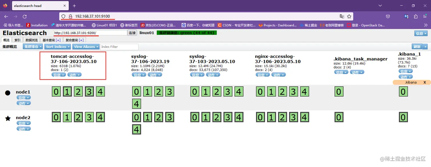Open the CSDN bookmark
431x167 pixels.
pyautogui.click(x=237, y=25)
